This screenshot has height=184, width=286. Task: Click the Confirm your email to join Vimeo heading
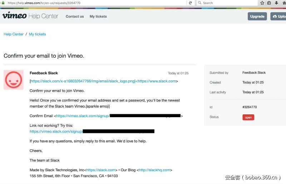click(x=44, y=56)
